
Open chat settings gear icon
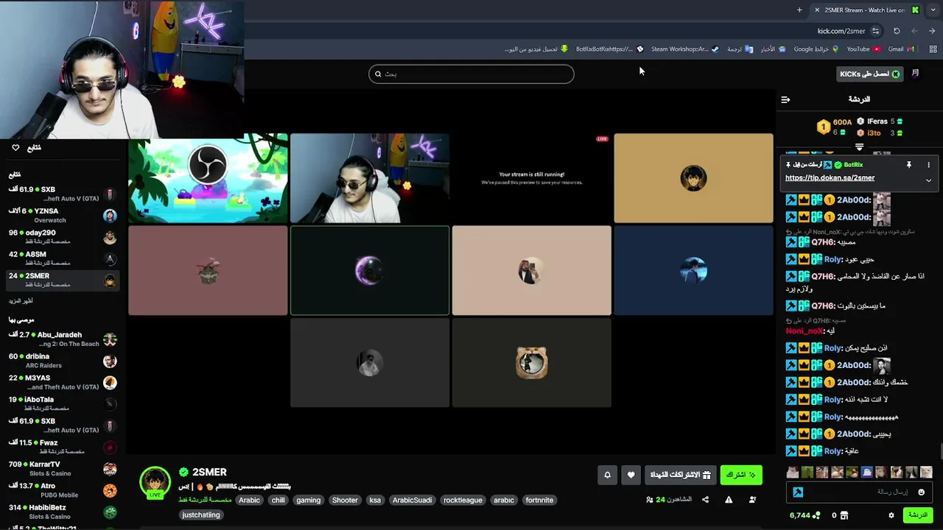(x=891, y=515)
